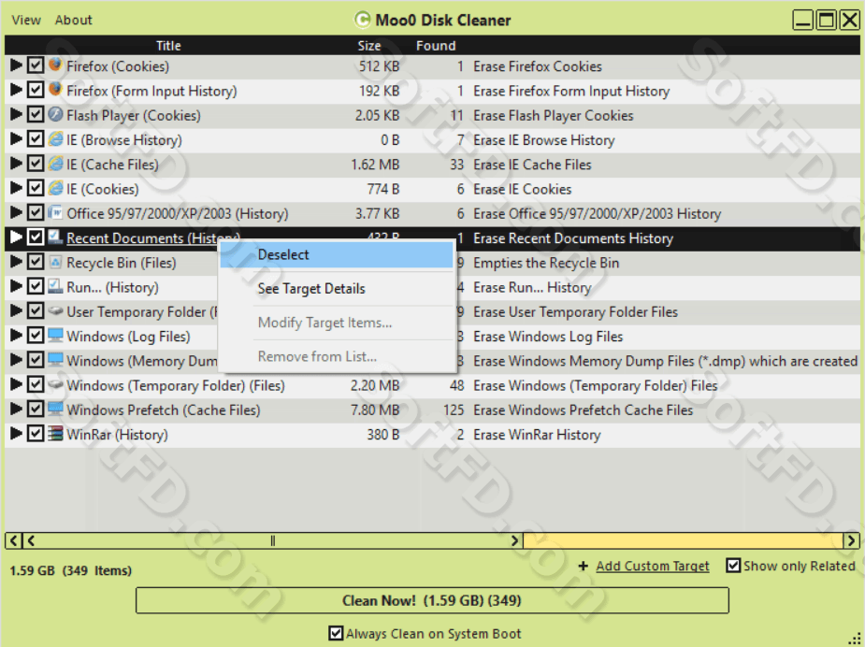
Task: Toggle Always Clean on System Boot
Action: click(336, 633)
